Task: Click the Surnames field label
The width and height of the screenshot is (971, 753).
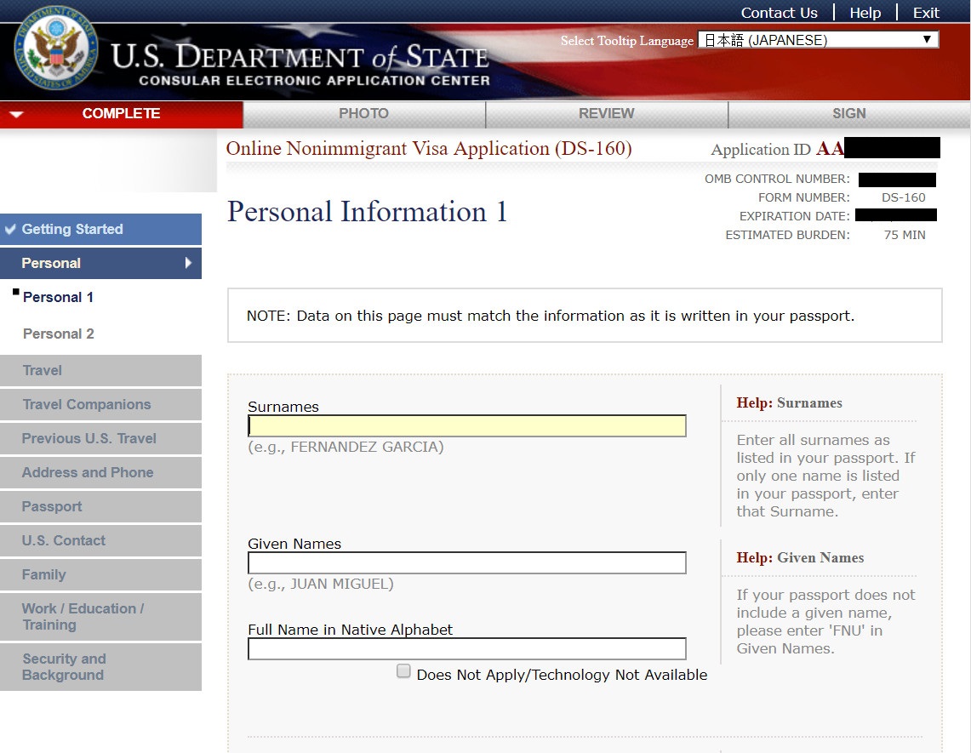Action: 283,407
